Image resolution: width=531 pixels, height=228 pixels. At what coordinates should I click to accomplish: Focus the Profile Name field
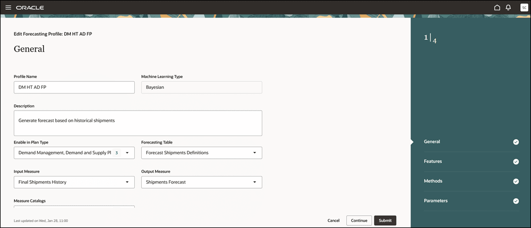click(x=74, y=87)
